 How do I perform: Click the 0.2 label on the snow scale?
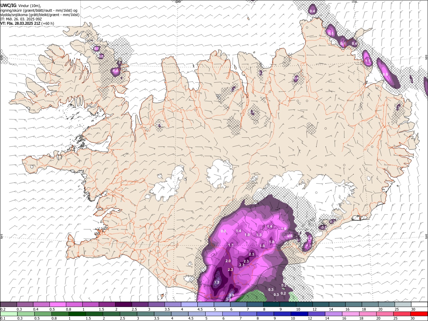2,309
